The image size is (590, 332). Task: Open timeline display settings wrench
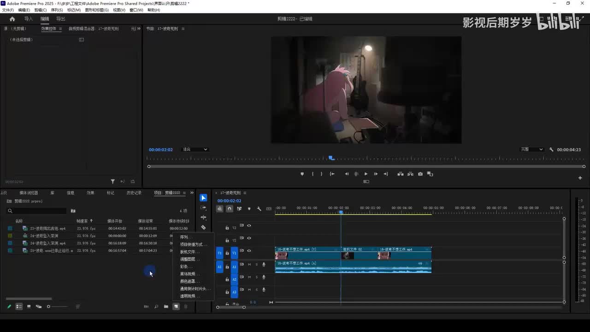click(x=259, y=209)
